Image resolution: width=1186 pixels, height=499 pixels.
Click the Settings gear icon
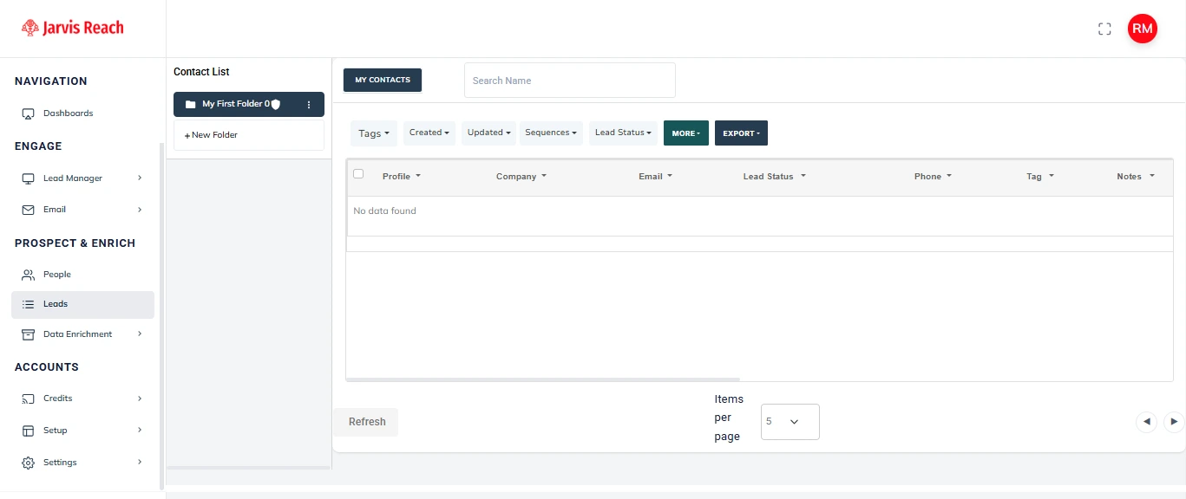tap(28, 463)
